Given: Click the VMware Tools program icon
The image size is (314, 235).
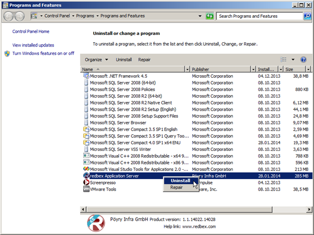Looking at the screenshot, I should pos(86,190).
